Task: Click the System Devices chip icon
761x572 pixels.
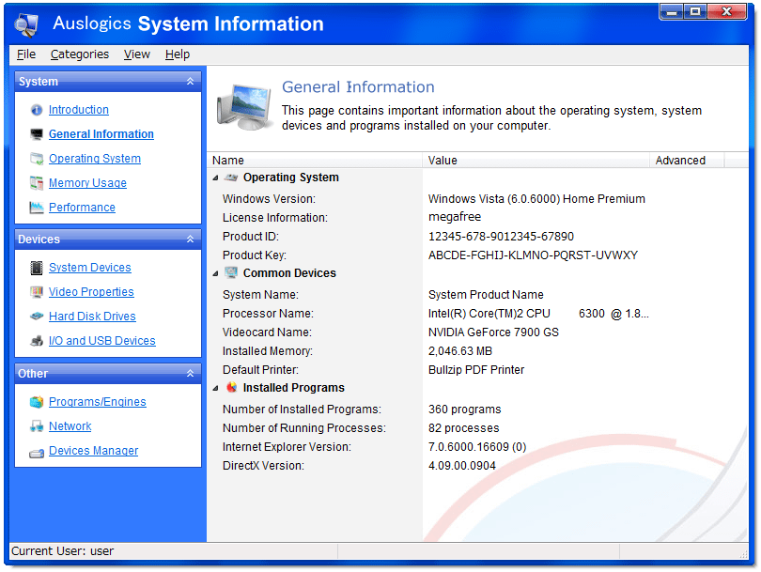Action: tap(37, 268)
